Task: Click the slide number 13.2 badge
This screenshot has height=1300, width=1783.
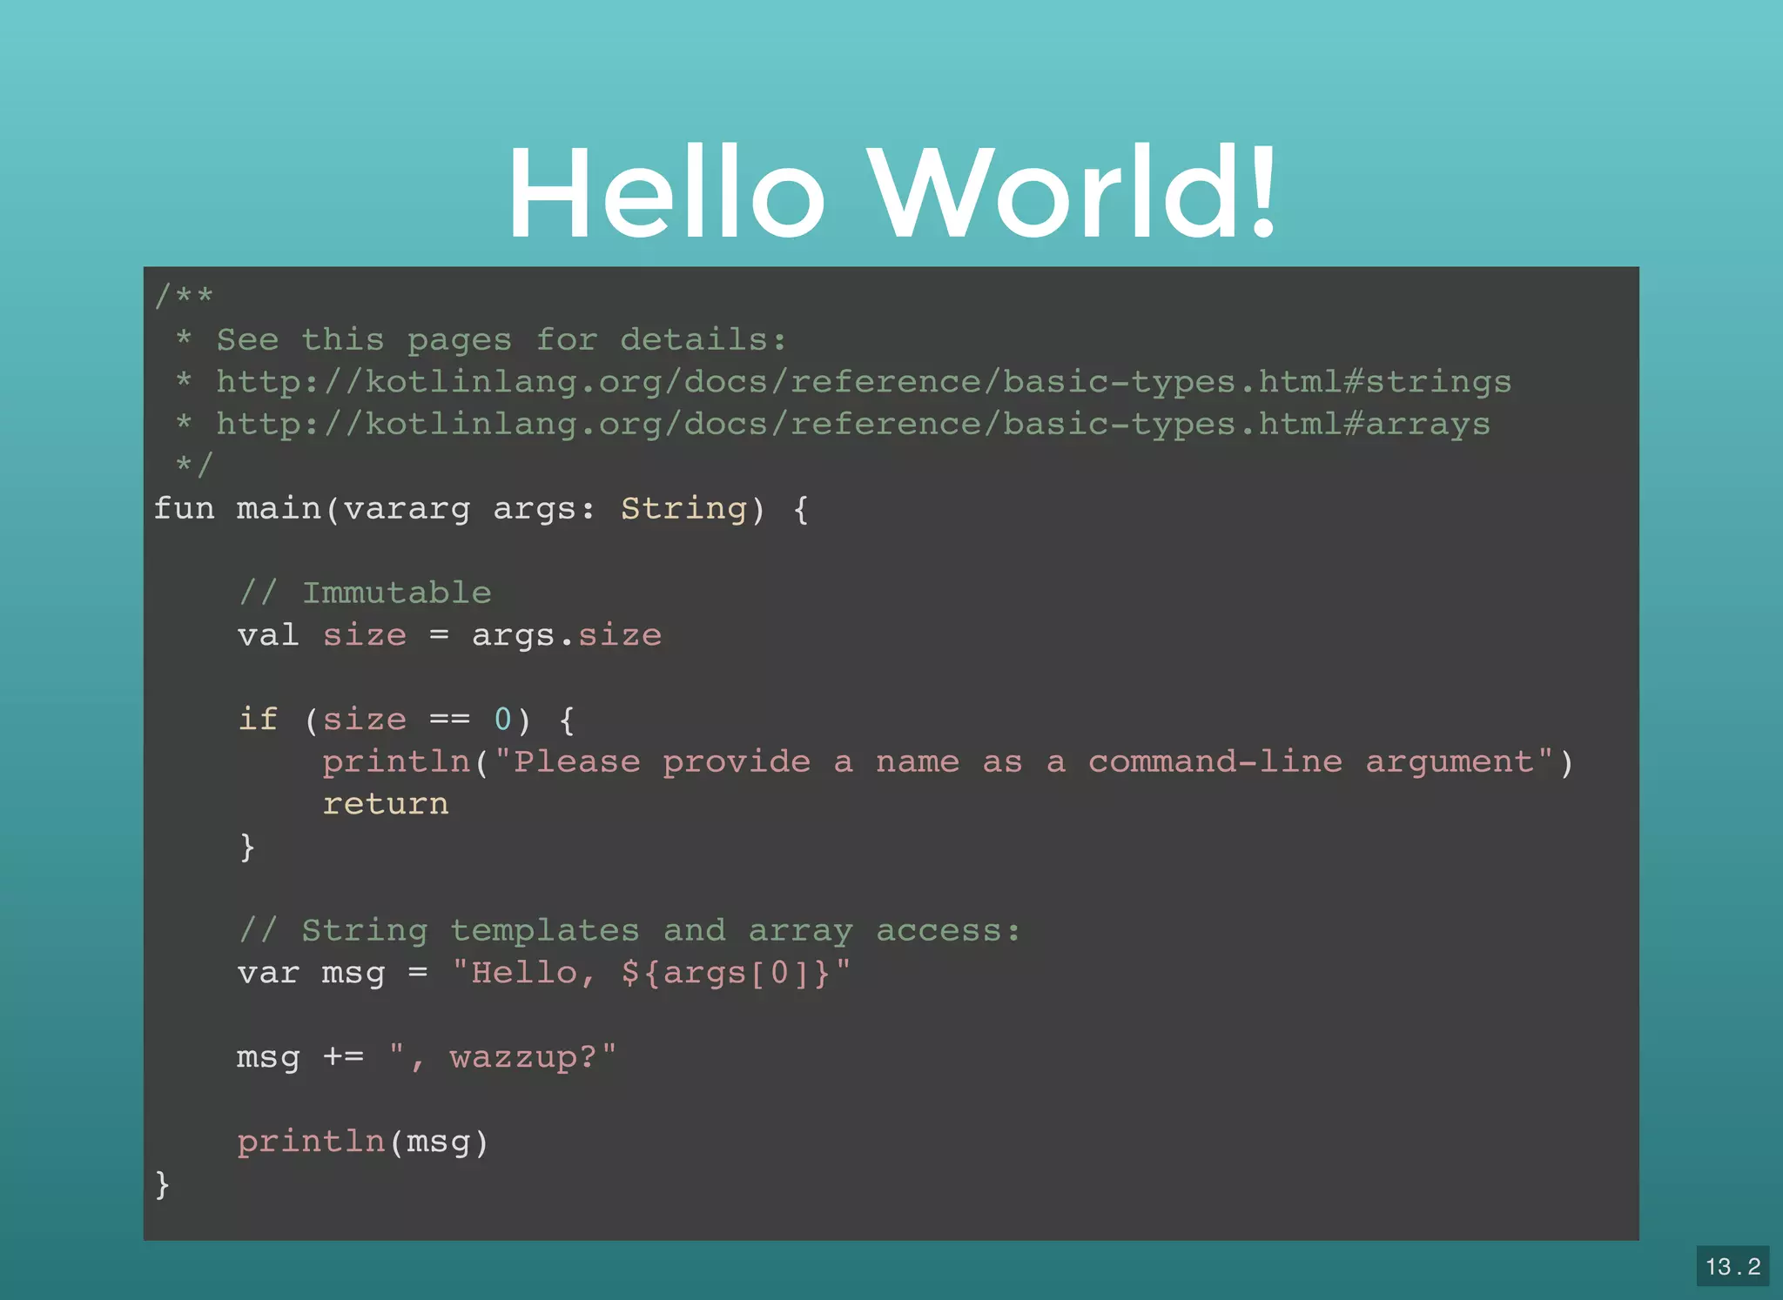Action: point(1733,1266)
